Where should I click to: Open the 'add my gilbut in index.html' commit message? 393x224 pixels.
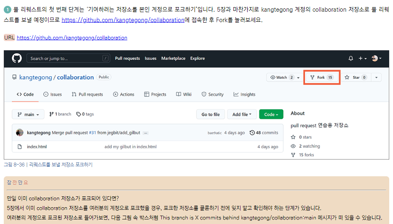point(130,147)
